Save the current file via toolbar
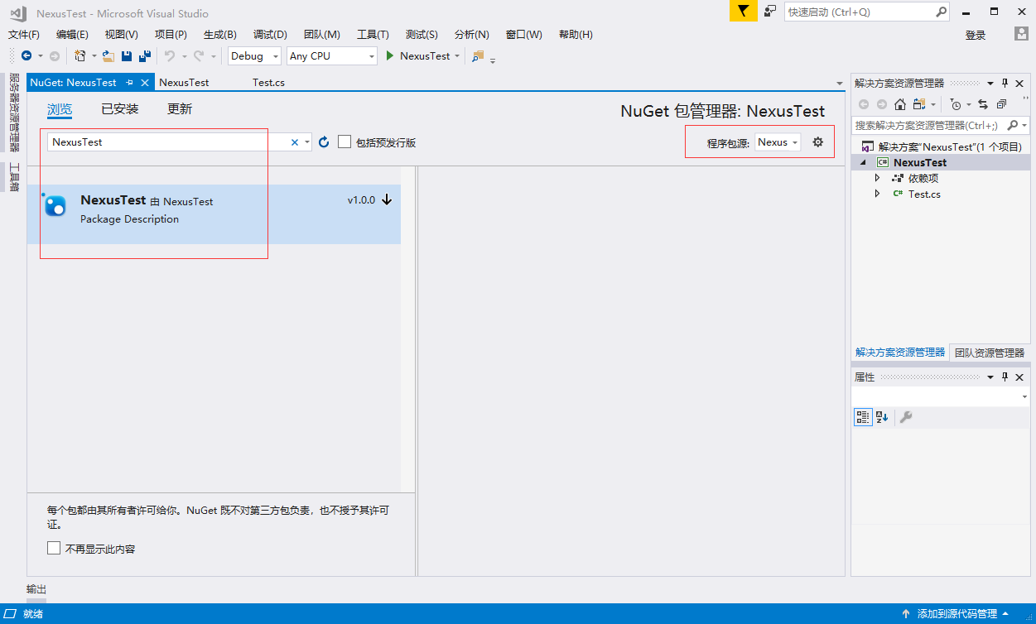The width and height of the screenshot is (1036, 624). pos(127,56)
